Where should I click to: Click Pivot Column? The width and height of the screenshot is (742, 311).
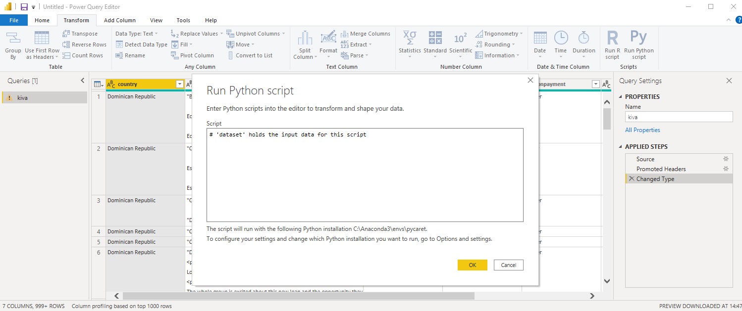(x=192, y=55)
